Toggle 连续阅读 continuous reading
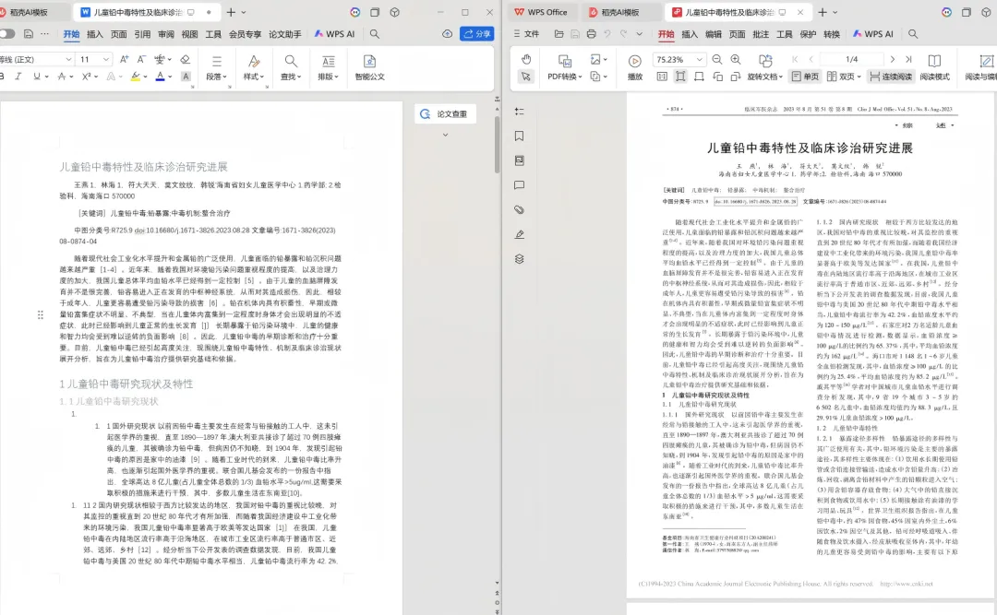This screenshot has height=615, width=997. pos(891,77)
